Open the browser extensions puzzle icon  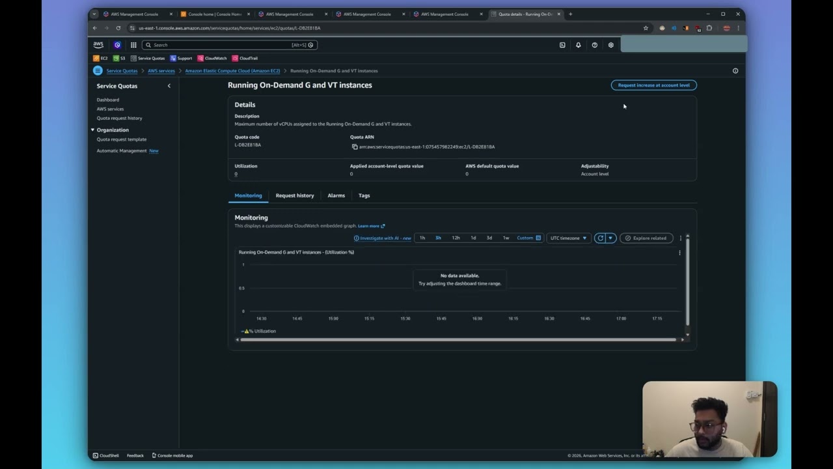(x=709, y=28)
